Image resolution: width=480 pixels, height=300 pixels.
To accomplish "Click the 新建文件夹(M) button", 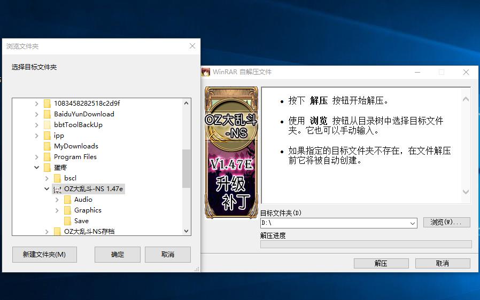I will click(44, 255).
